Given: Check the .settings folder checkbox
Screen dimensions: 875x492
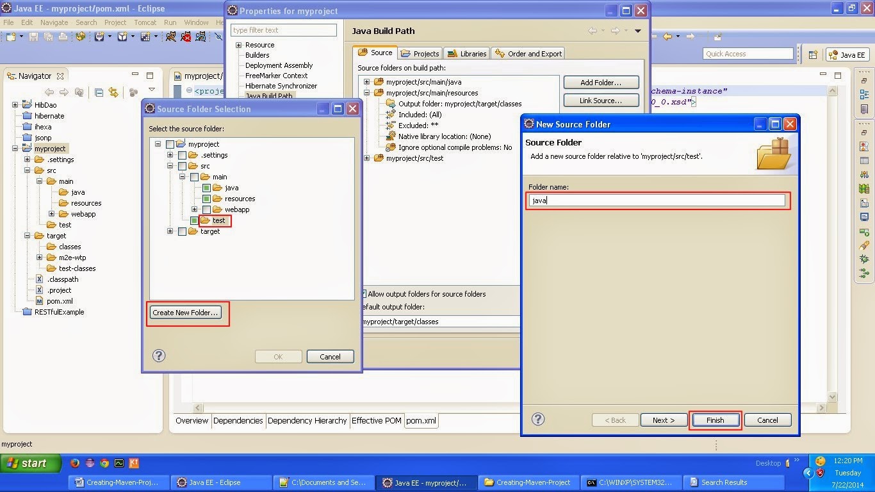Looking at the screenshot, I should (x=182, y=155).
